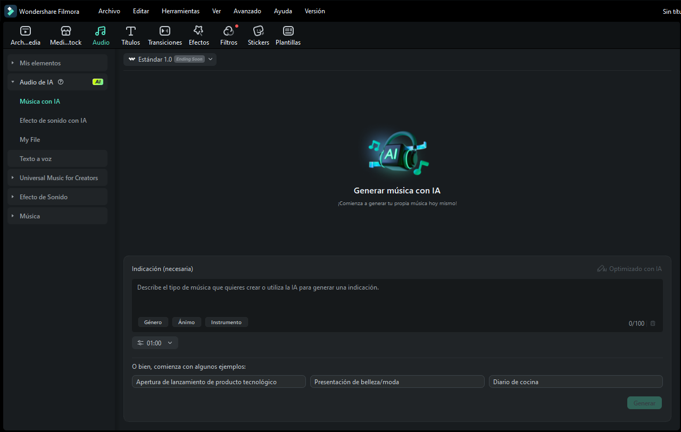Open the Editar menu
Screen dimensions: 681x432
(141, 11)
